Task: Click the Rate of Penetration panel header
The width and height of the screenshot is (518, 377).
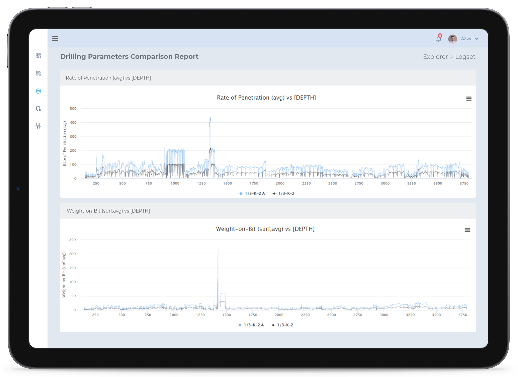Action: [x=108, y=78]
